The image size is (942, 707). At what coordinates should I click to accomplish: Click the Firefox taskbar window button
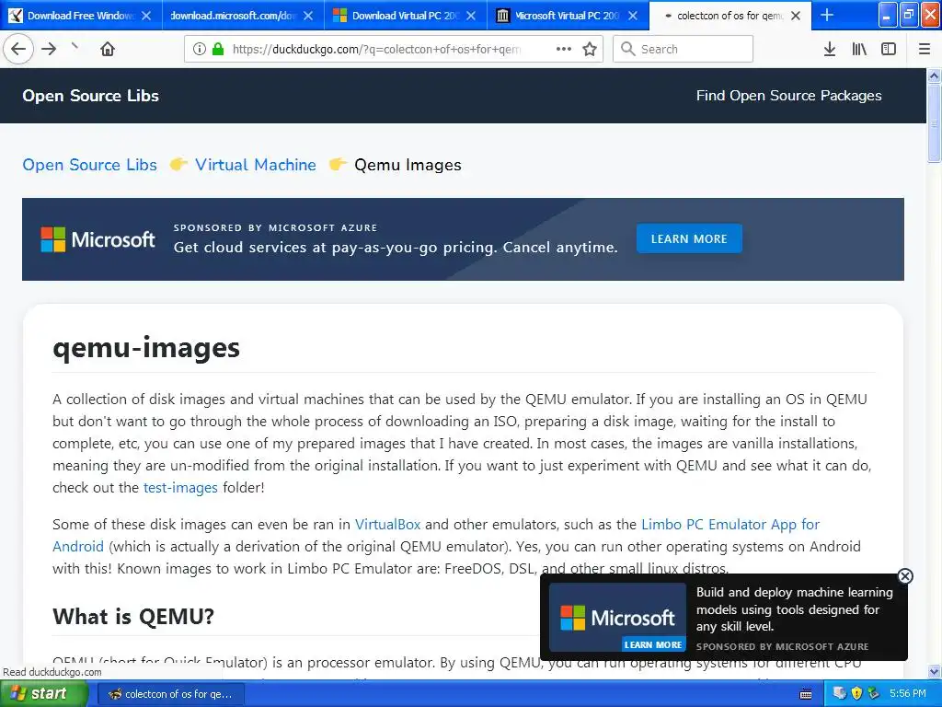point(170,694)
